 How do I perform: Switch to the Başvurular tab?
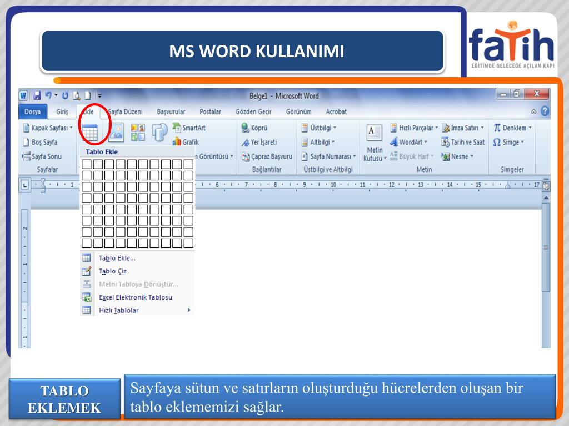coord(171,111)
